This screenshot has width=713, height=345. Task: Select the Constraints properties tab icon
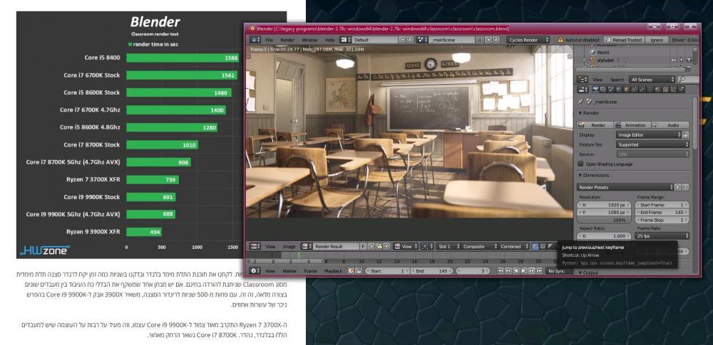[x=635, y=90]
